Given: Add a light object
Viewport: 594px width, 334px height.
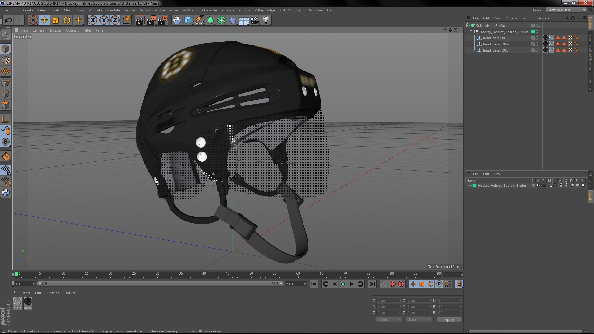Looking at the screenshot, I should pyautogui.click(x=266, y=20).
